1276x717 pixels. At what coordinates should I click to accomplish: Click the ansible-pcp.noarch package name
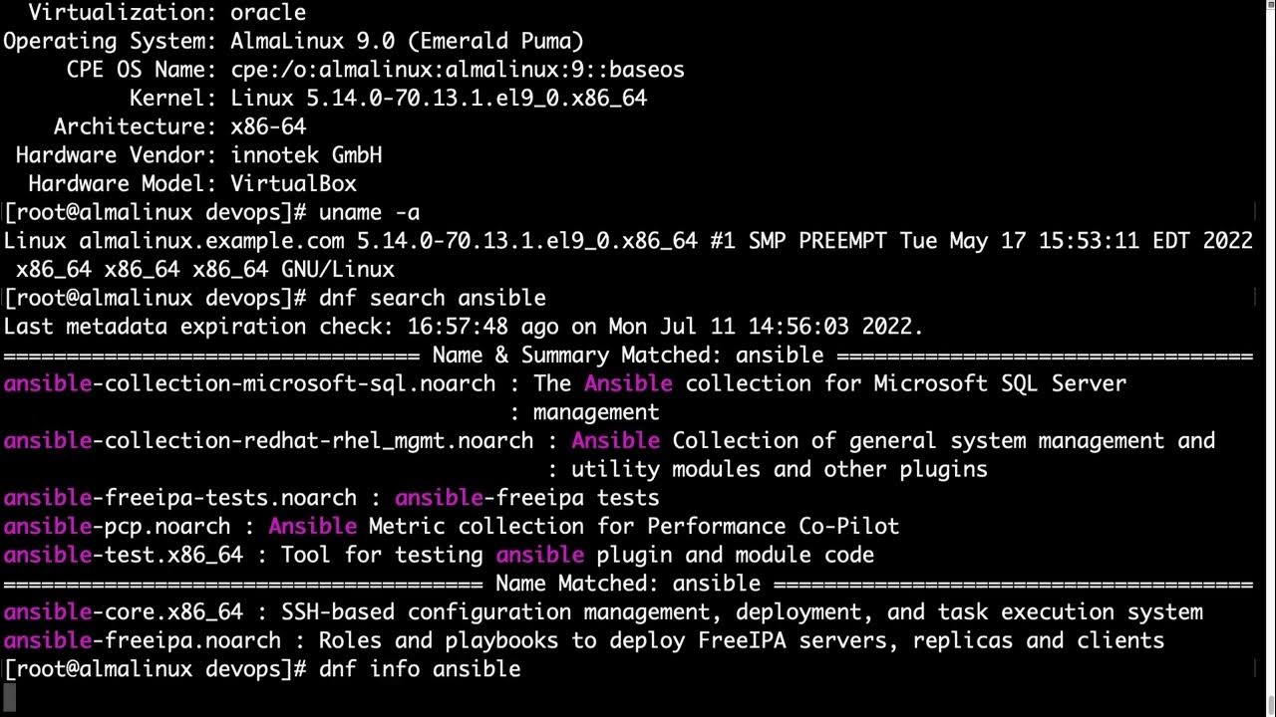pos(117,526)
